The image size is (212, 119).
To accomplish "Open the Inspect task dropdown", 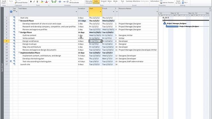I will click(x=104, y=2).
